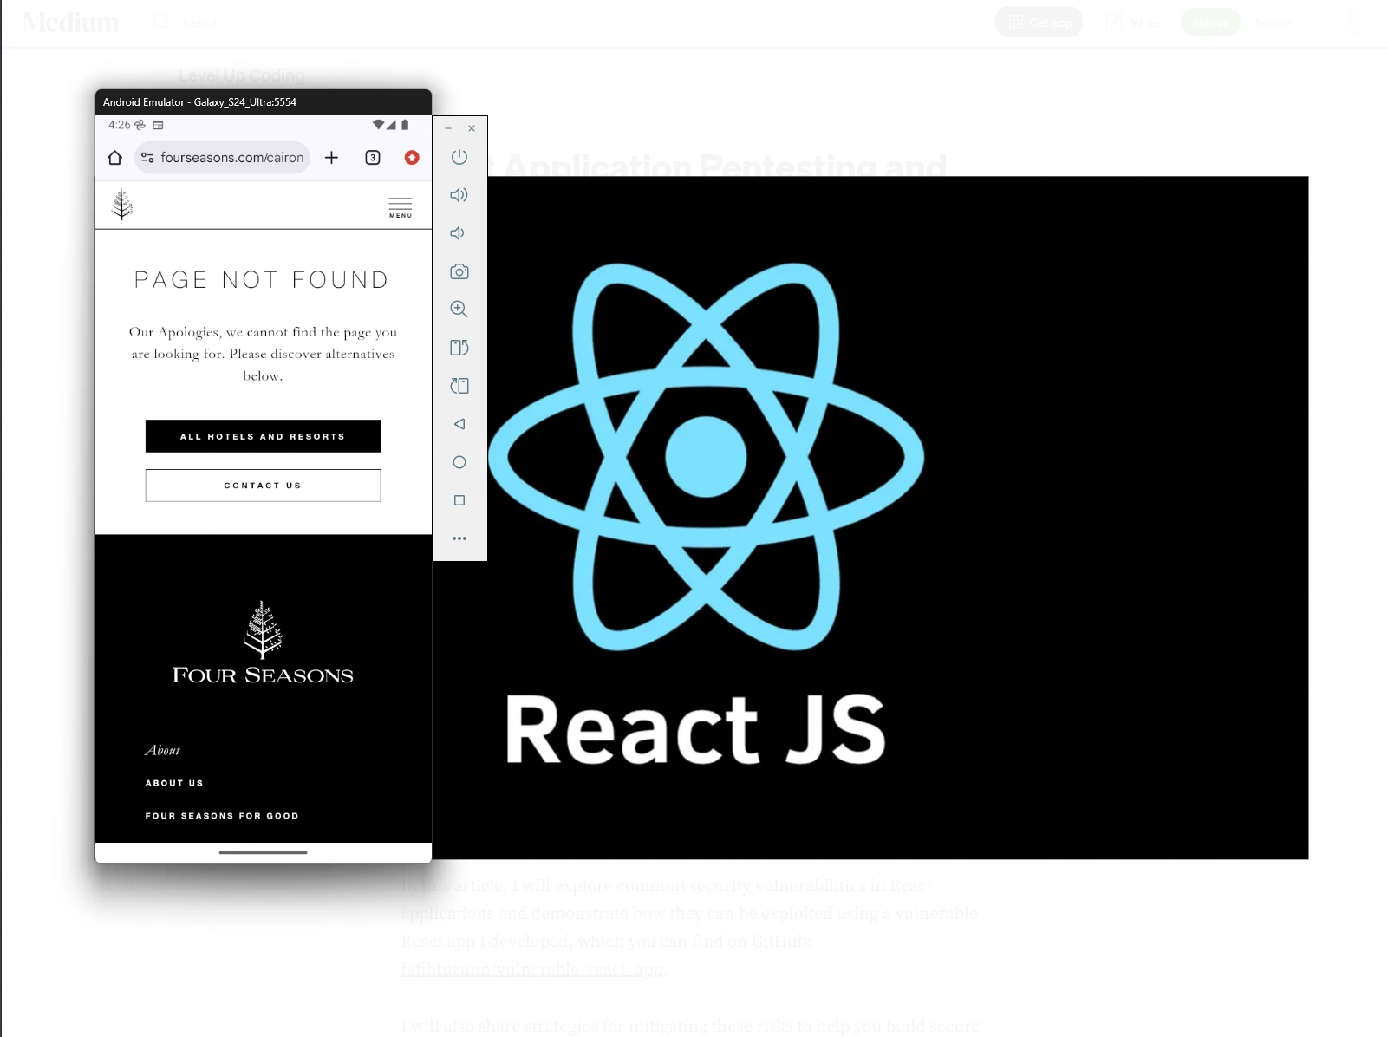Open a new browser tab

[x=331, y=158]
